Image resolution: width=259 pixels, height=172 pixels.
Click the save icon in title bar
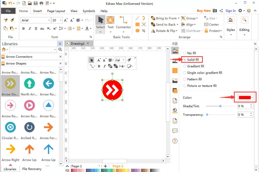(35, 3)
